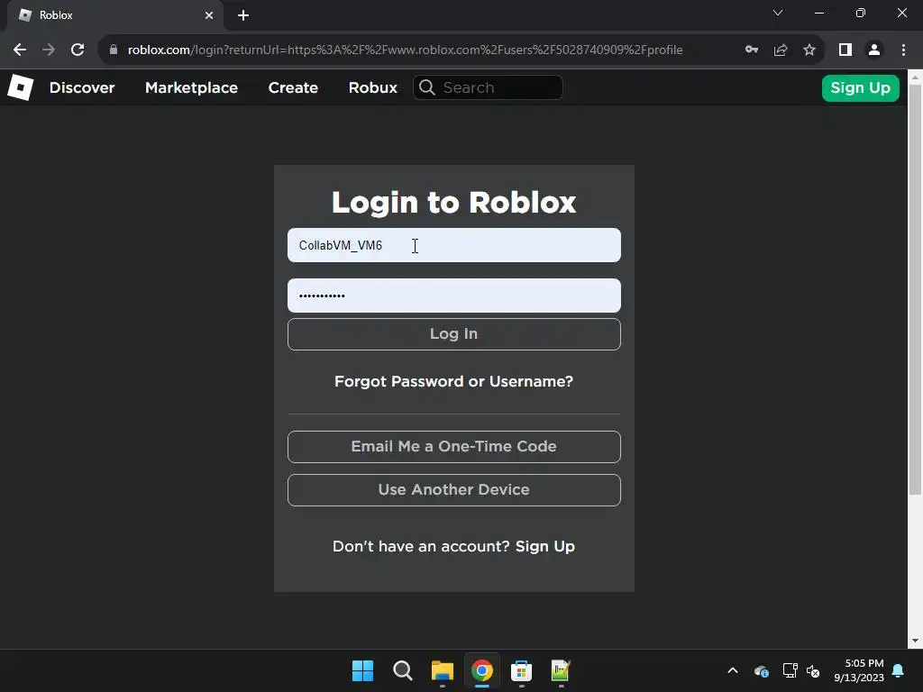The width and height of the screenshot is (923, 692).
Task: Click the password input field
Action: pos(454,296)
